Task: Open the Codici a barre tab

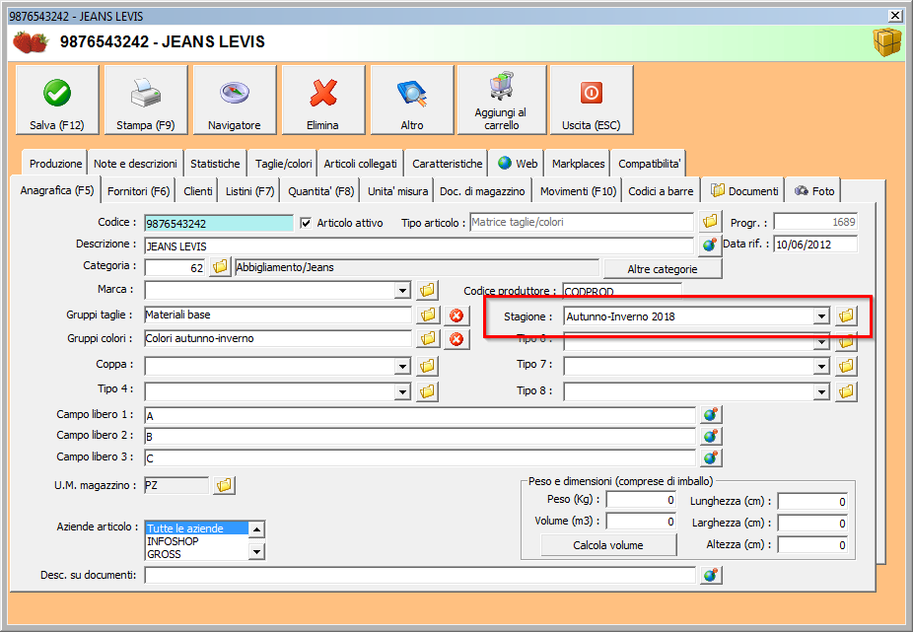Action: (661, 191)
